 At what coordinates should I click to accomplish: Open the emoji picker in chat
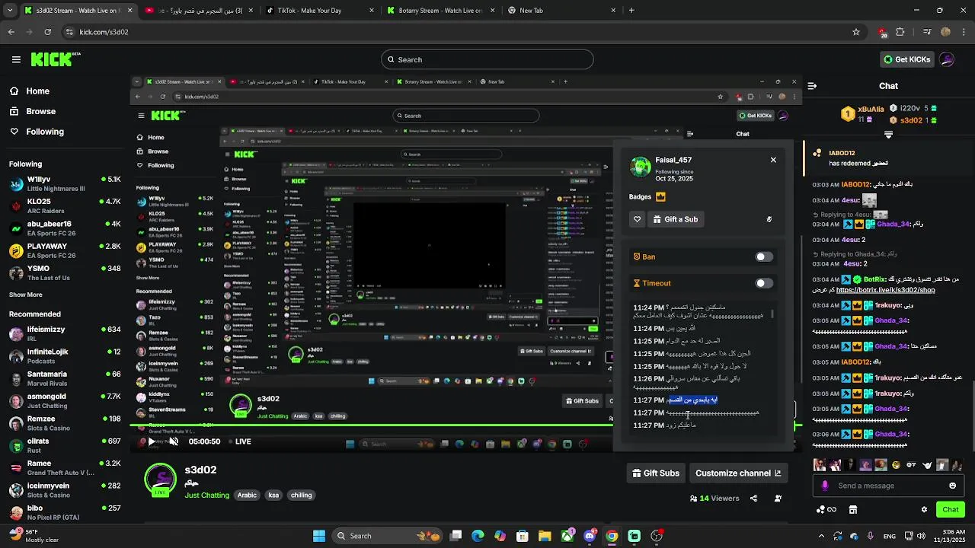click(x=952, y=486)
